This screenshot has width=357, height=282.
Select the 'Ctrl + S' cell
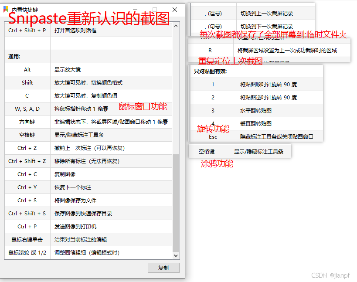27,200
